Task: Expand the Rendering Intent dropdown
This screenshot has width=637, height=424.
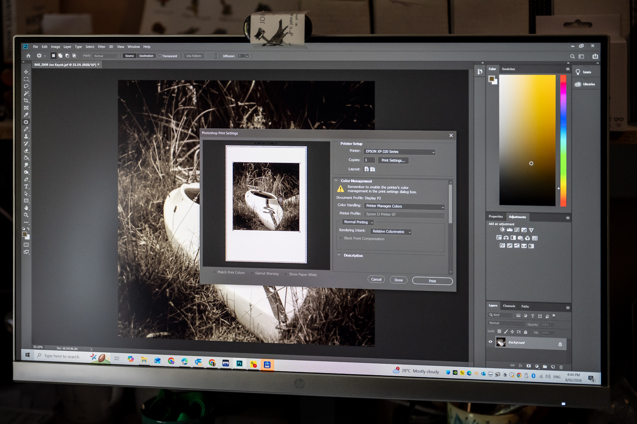Action: point(391,232)
